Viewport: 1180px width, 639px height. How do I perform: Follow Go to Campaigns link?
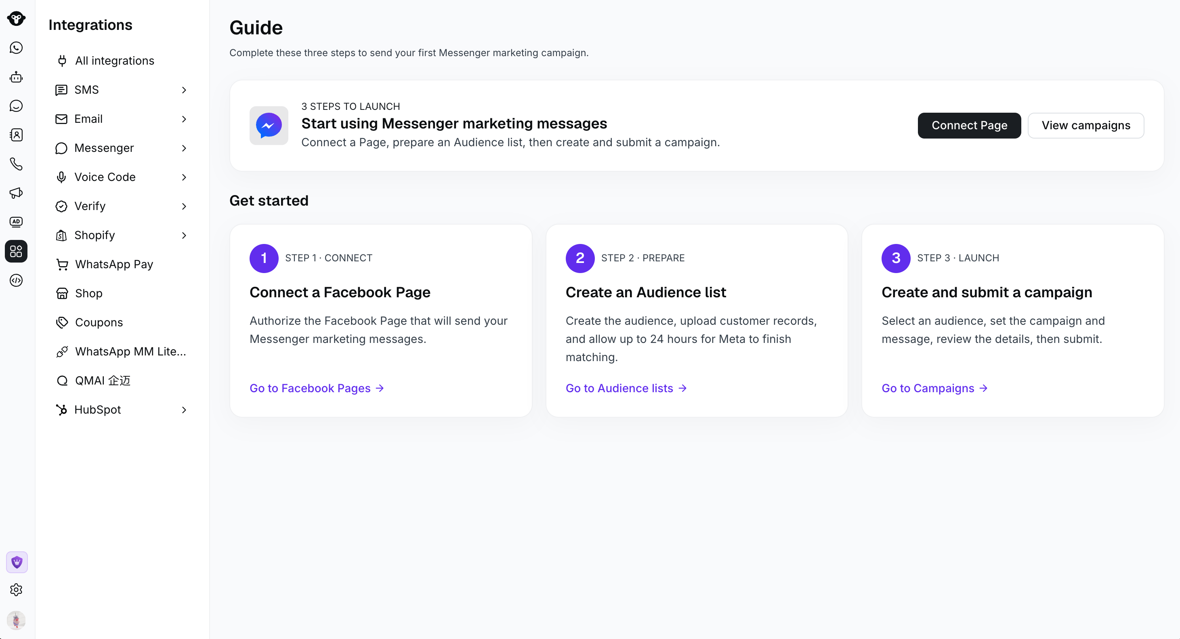(934, 389)
